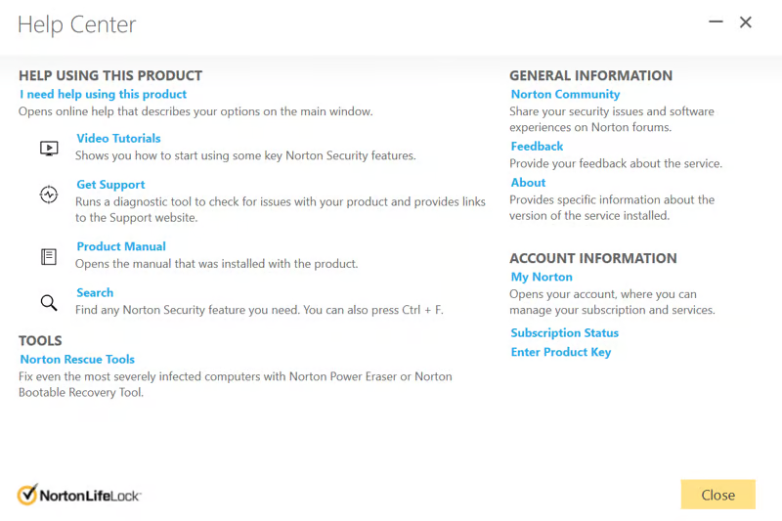
Task: Click the Video Tutorials play icon
Action: [49, 149]
